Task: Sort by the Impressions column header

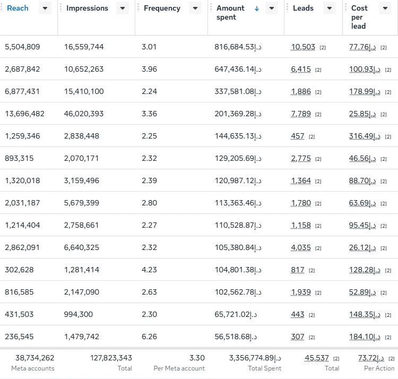Action: tap(87, 8)
